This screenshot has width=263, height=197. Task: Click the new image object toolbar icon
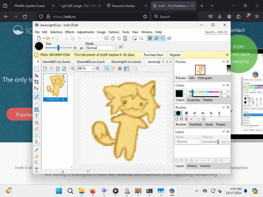[135, 38]
